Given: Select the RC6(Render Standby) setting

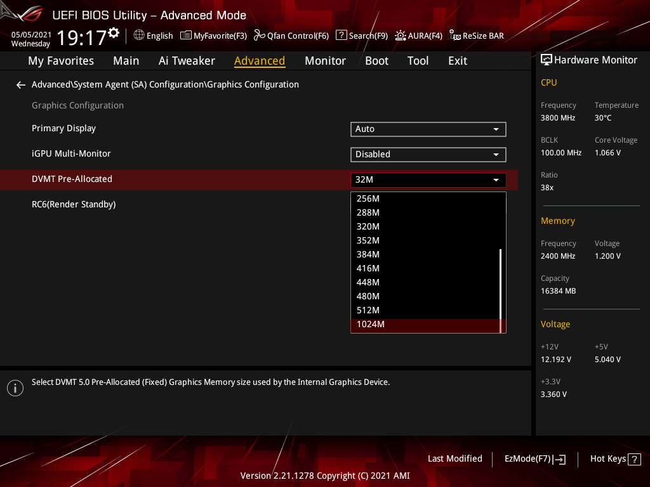Looking at the screenshot, I should pyautogui.click(x=74, y=205).
